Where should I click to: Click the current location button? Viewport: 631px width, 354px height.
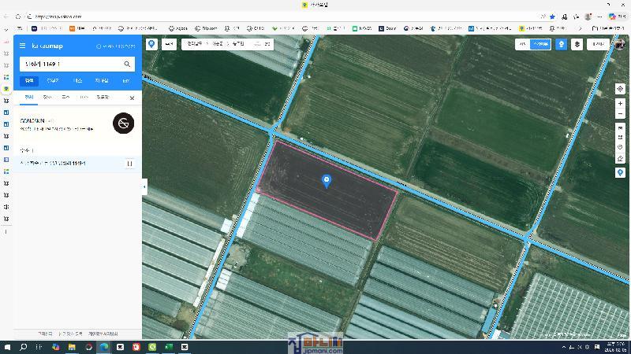pos(620,89)
